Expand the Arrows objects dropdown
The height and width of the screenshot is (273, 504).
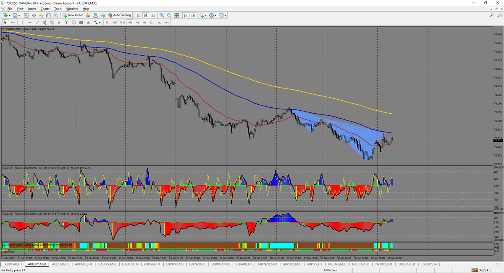[x=100, y=22]
